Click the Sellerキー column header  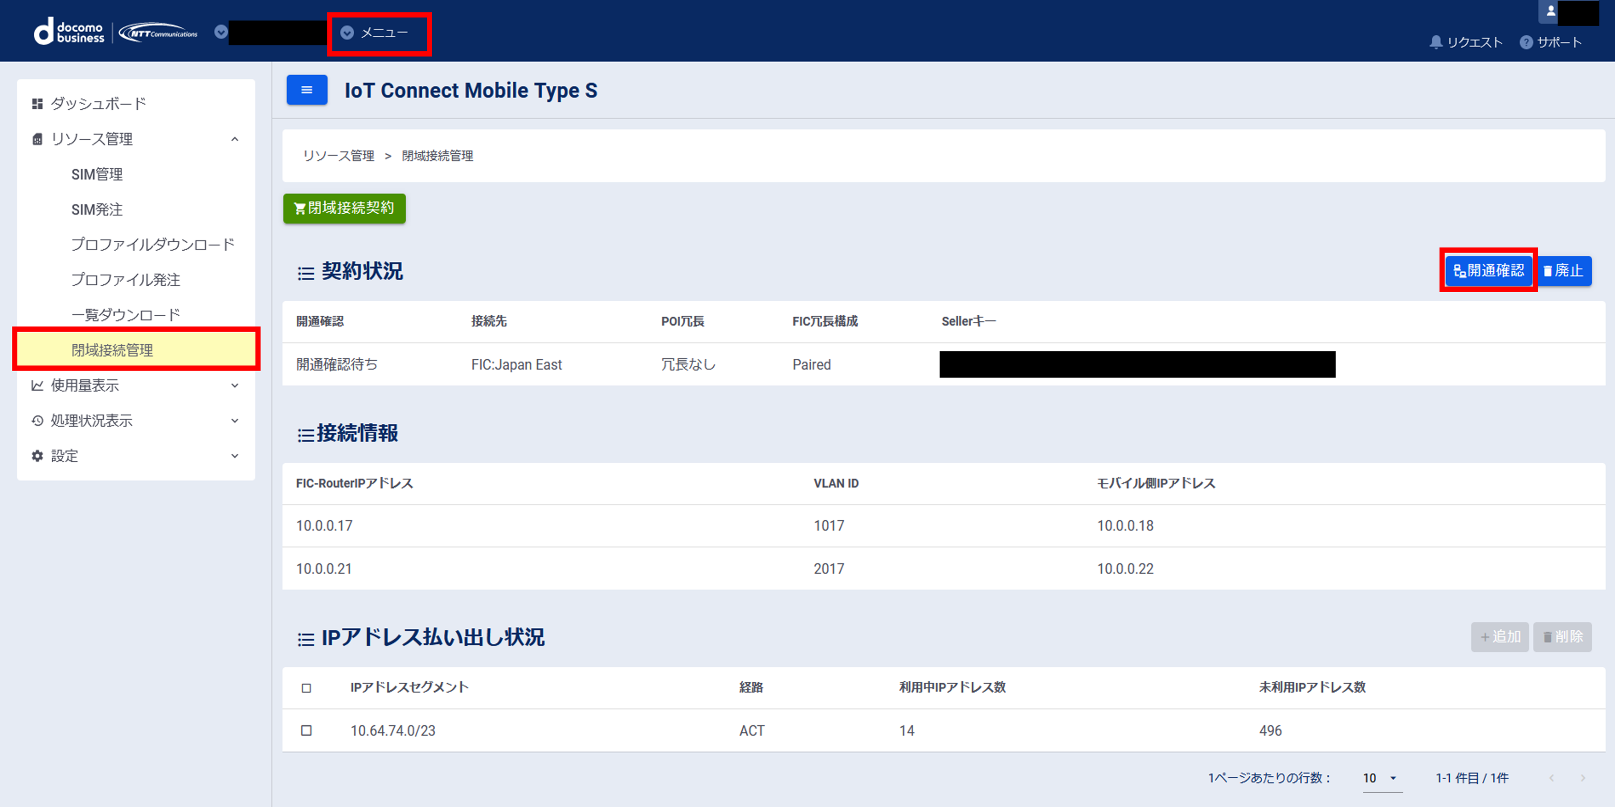[x=969, y=321]
